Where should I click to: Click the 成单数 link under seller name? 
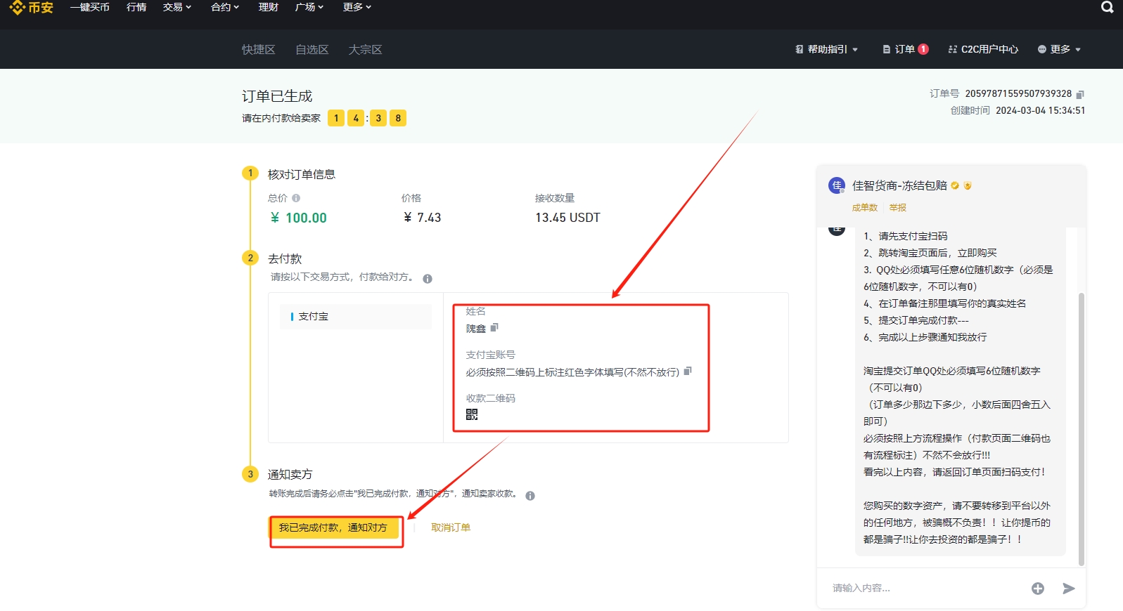pyautogui.click(x=865, y=208)
